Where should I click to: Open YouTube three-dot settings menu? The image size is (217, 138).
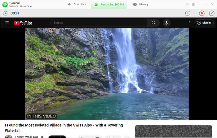pos(189,23)
